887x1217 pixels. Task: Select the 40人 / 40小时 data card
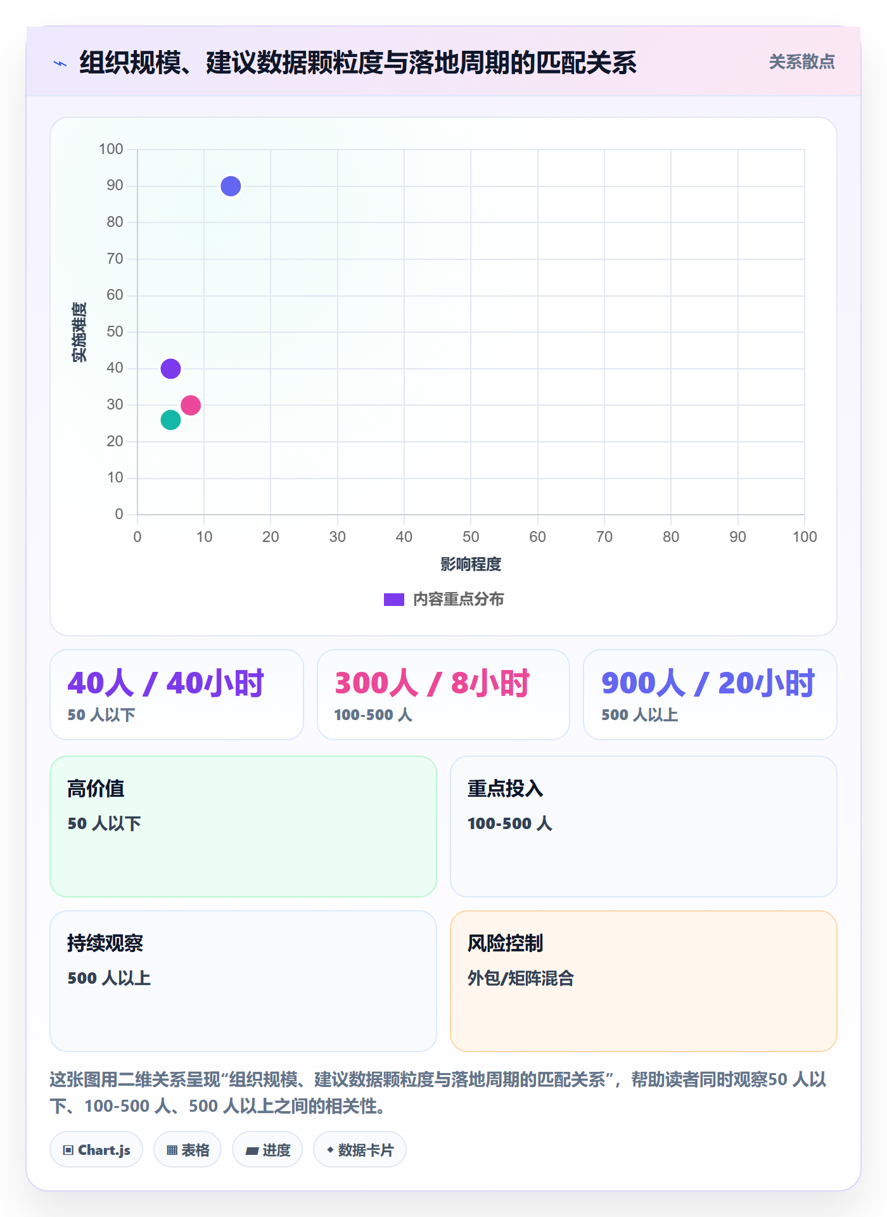point(177,695)
